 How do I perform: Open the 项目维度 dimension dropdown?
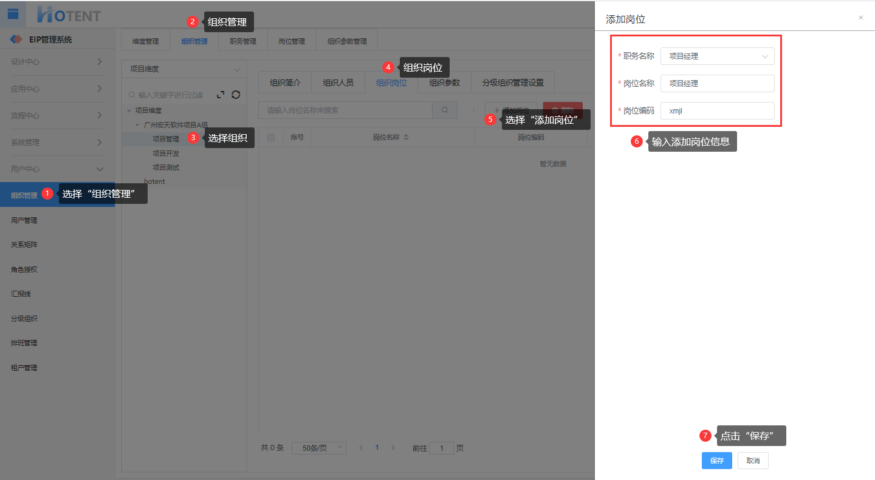tap(184, 69)
